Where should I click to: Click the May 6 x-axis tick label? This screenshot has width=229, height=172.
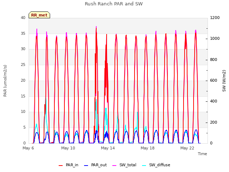pyautogui.click(x=28, y=148)
